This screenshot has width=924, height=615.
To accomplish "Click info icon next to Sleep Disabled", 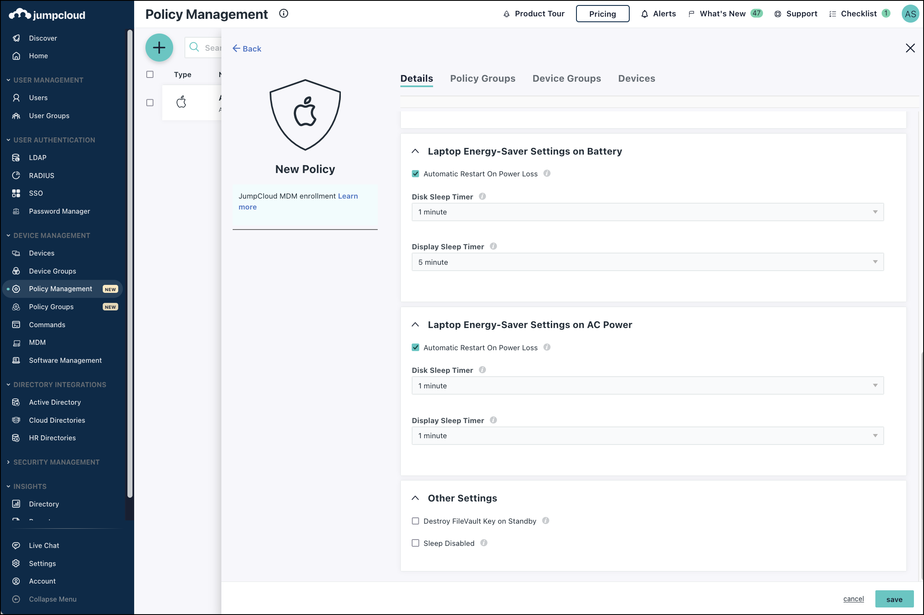I will 484,543.
